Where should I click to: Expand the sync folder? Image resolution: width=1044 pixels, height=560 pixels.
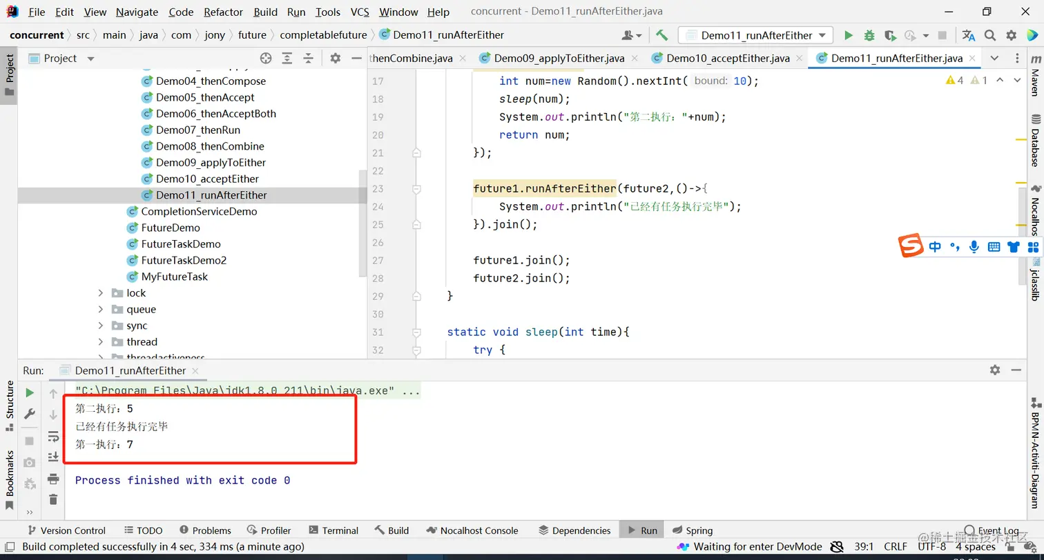[x=101, y=326]
